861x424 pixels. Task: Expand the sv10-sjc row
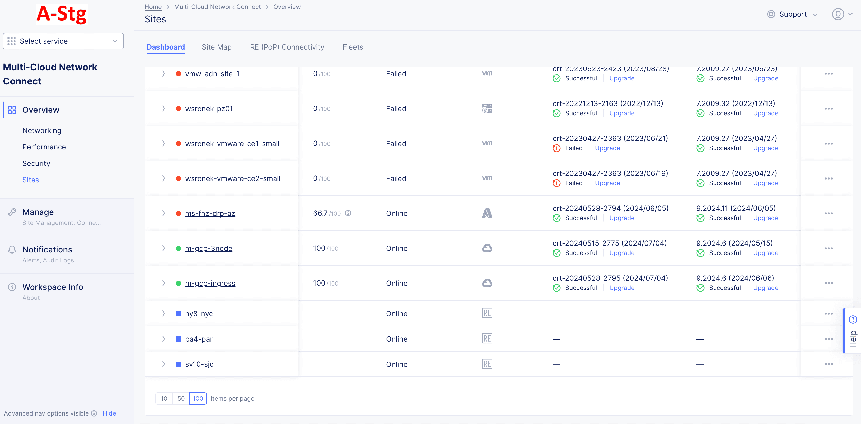pos(163,364)
